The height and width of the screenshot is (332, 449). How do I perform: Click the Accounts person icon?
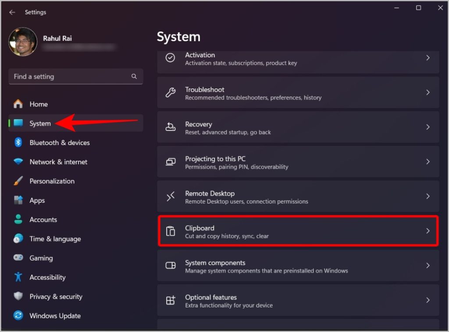(x=18, y=219)
